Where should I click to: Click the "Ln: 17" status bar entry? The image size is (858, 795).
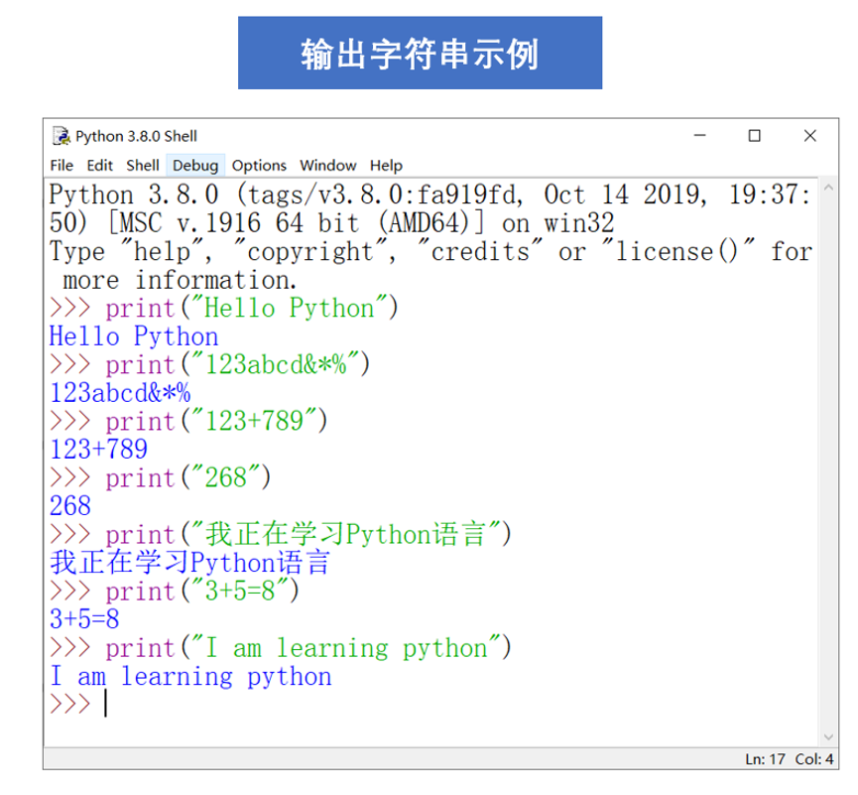pyautogui.click(x=765, y=759)
